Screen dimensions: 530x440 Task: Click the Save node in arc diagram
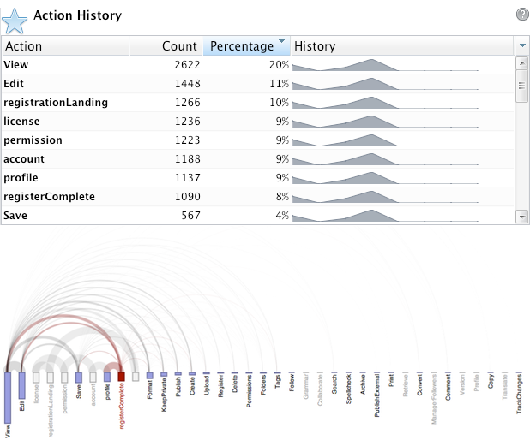tap(78, 378)
